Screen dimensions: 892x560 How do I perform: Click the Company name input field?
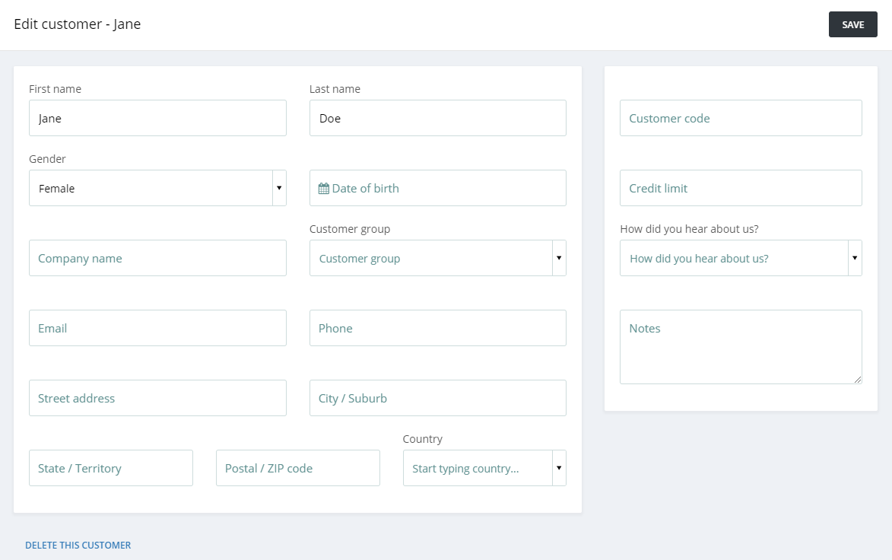[x=157, y=258]
